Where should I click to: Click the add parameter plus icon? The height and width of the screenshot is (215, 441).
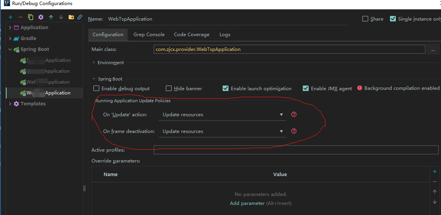point(435,171)
